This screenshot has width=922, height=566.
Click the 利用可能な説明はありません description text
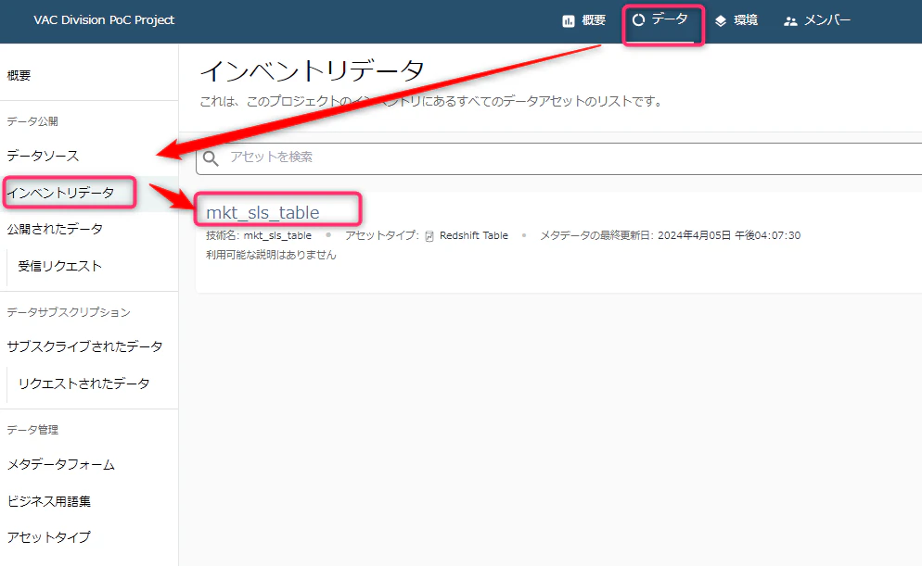click(271, 255)
